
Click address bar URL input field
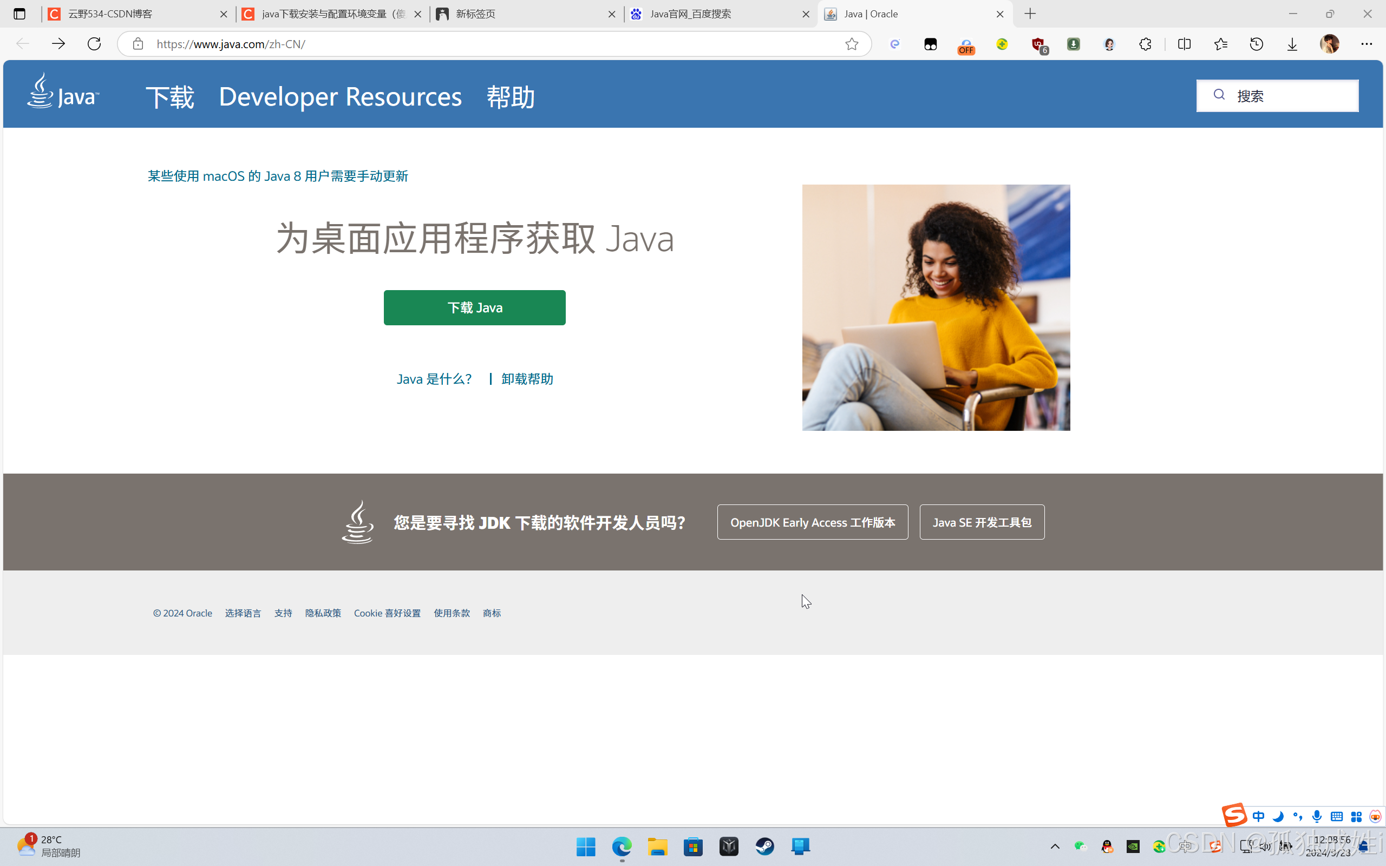click(493, 44)
